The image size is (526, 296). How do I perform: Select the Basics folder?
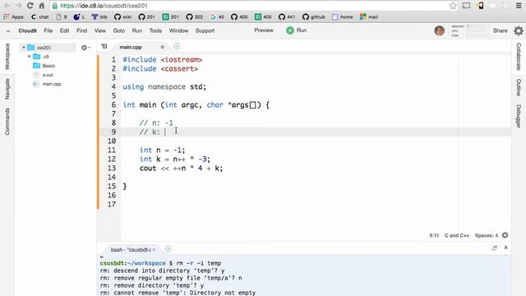(48, 66)
